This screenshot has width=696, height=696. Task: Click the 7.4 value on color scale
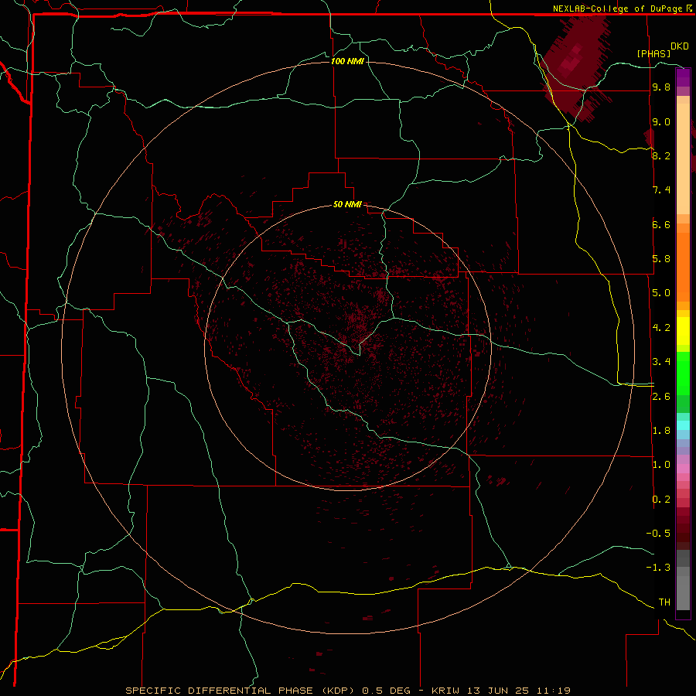(661, 190)
